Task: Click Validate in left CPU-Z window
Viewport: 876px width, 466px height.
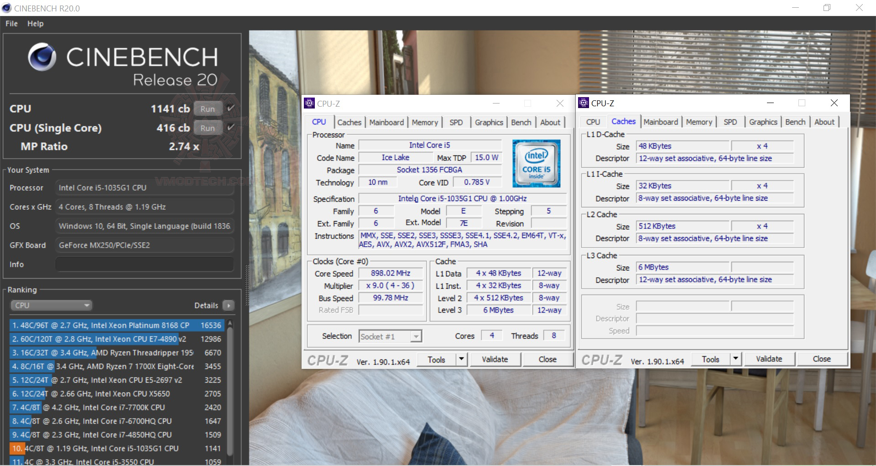Action: click(x=495, y=360)
